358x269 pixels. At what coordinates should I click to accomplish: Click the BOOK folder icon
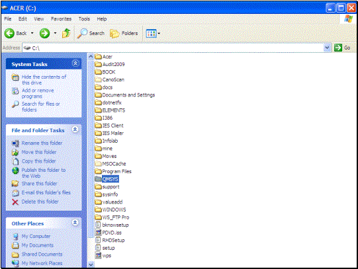[98, 72]
